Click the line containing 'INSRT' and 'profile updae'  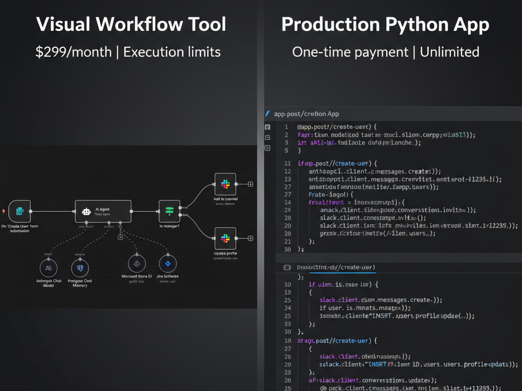(397, 316)
